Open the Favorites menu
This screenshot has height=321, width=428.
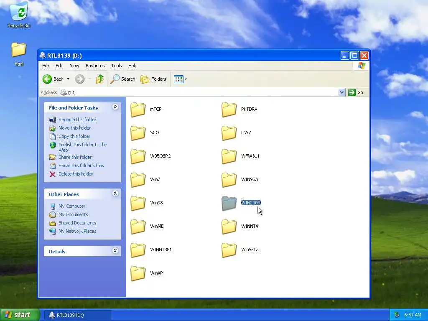coord(95,66)
